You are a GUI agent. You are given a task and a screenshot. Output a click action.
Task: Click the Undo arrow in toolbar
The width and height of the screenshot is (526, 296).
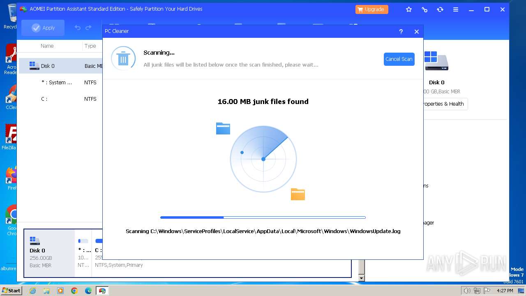point(78,28)
